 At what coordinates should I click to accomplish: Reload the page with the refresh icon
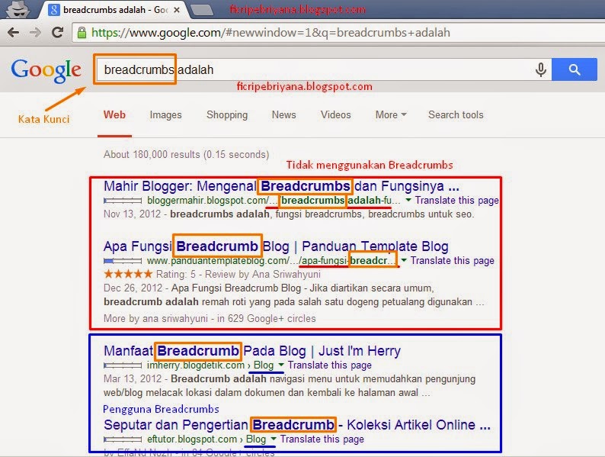(x=57, y=33)
